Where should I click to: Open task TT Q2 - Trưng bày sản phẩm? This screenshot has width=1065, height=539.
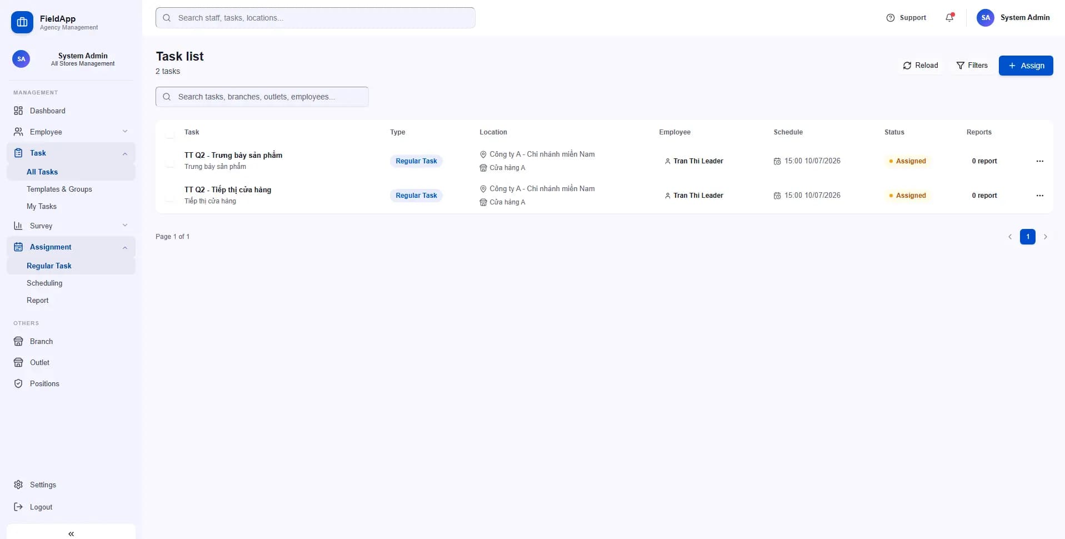coord(233,155)
